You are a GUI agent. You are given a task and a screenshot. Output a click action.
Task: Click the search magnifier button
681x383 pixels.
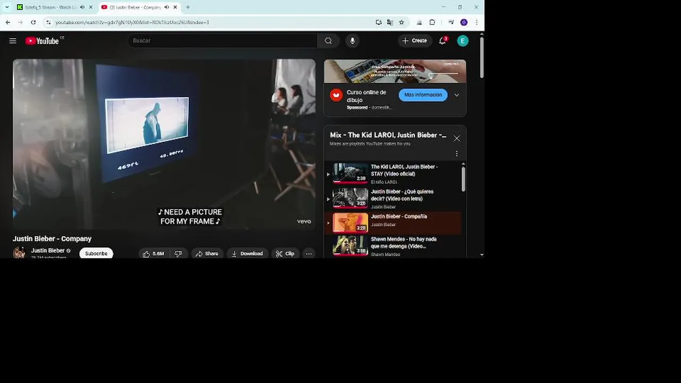pos(328,41)
